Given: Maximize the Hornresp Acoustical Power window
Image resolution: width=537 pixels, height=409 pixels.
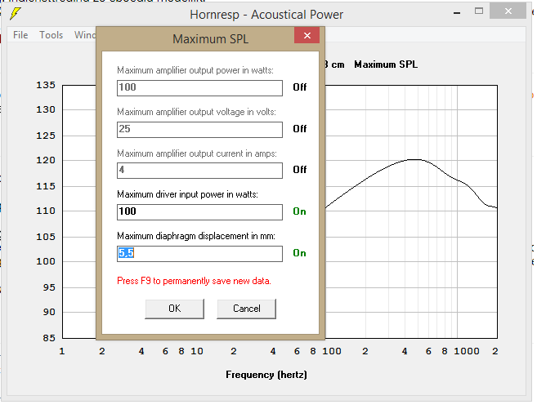Looking at the screenshot, I should pos(479,11).
